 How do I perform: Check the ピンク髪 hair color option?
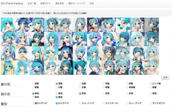click(151, 84)
